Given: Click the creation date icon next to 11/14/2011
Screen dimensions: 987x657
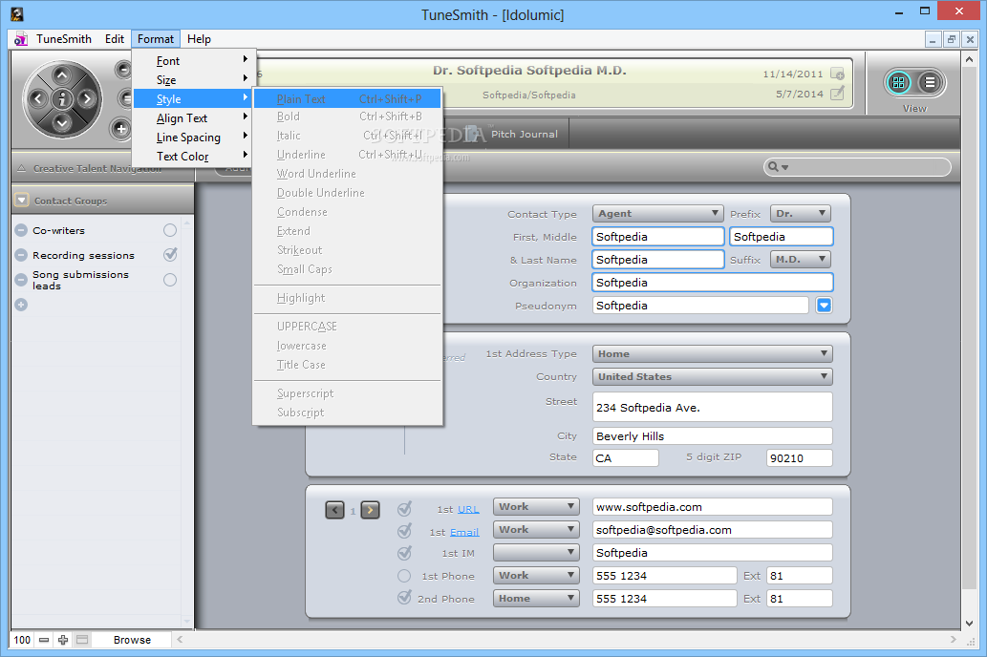Looking at the screenshot, I should tap(837, 74).
